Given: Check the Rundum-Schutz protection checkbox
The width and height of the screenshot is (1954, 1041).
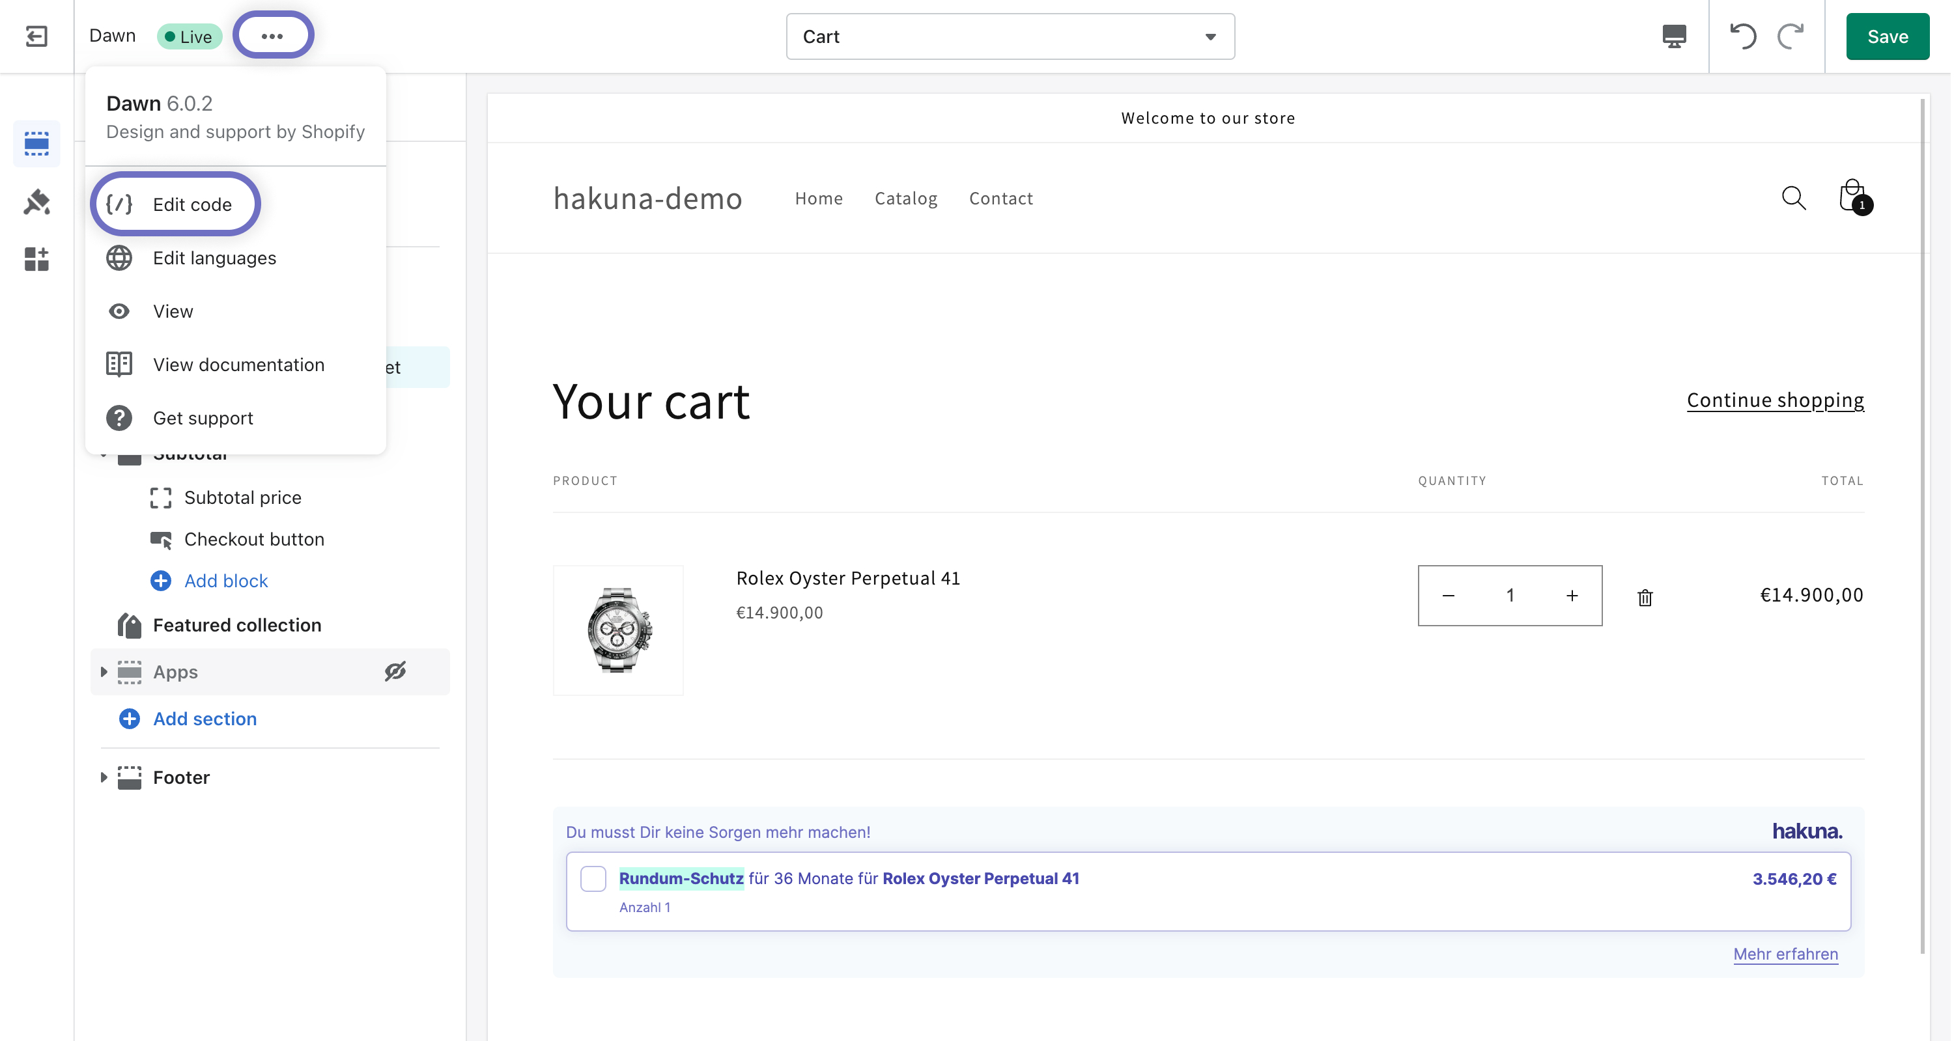Looking at the screenshot, I should coord(593,878).
